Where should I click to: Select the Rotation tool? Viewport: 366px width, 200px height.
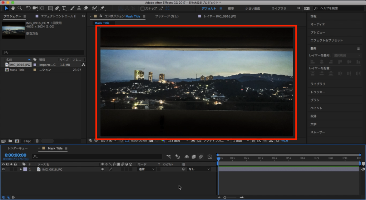[29, 8]
